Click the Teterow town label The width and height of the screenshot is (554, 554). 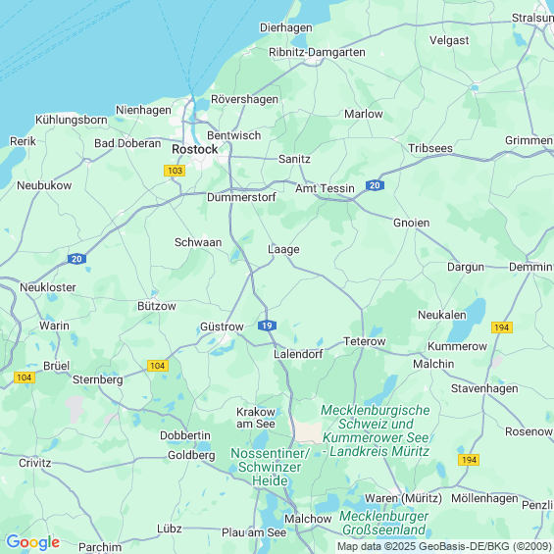pyautogui.click(x=365, y=341)
